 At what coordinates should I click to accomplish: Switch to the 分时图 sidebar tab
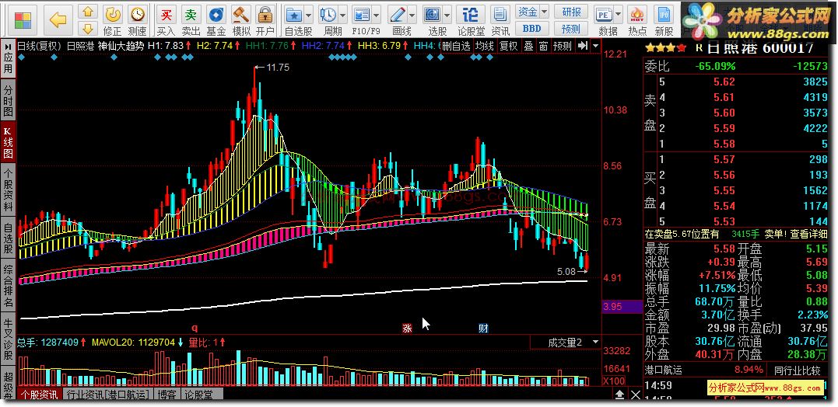[8, 100]
